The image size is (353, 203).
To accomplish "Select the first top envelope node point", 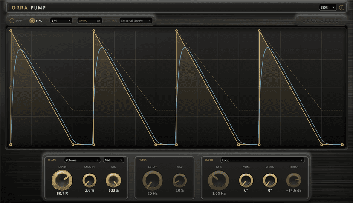I will pos(11,31).
